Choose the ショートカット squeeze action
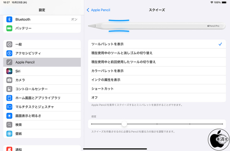230x151 pixels. (x=157, y=89)
